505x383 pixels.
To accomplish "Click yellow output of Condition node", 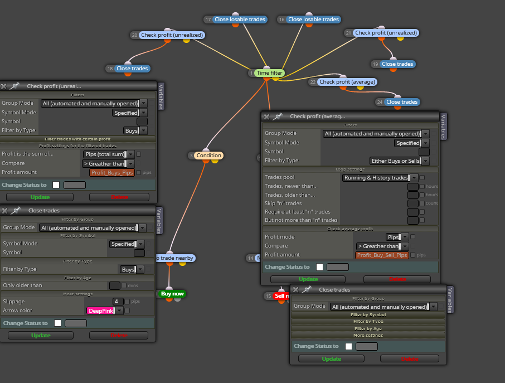I will 215,161.
